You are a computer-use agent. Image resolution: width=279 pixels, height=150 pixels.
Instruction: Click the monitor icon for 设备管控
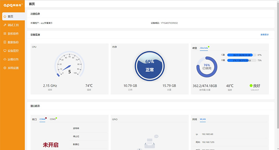pos(5,51)
